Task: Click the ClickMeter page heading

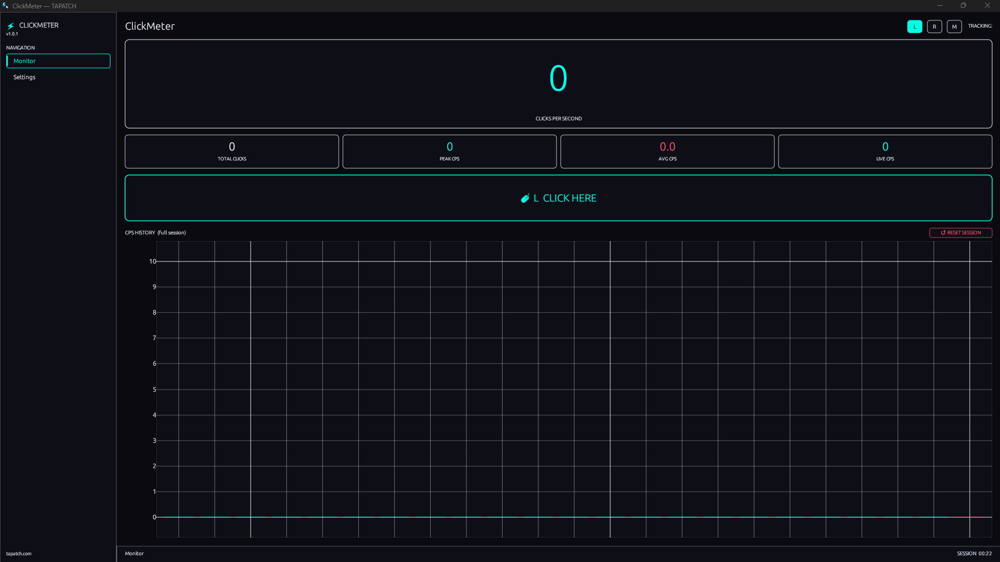Action: click(150, 26)
